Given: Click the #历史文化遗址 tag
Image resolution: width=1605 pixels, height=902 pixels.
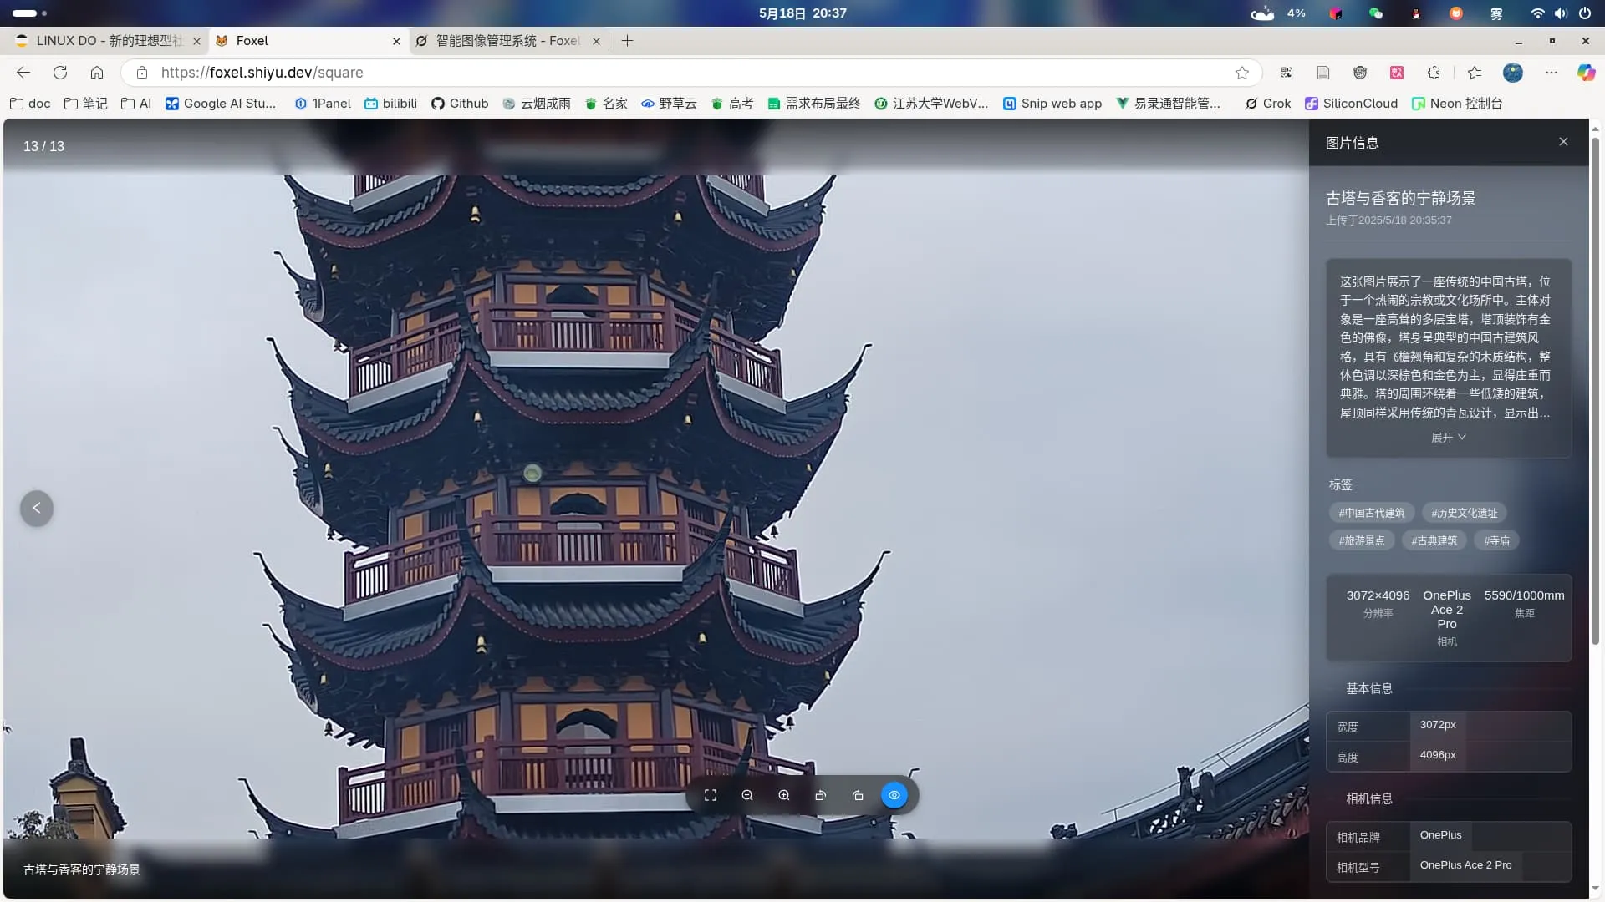Looking at the screenshot, I should (1464, 513).
